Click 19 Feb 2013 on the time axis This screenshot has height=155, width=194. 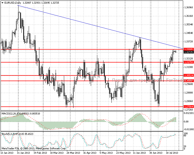[40, 153]
